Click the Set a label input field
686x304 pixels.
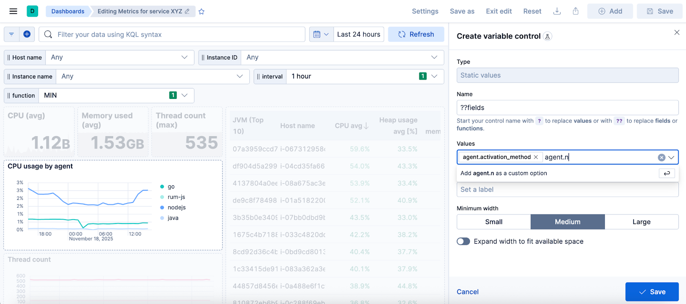tap(568, 189)
